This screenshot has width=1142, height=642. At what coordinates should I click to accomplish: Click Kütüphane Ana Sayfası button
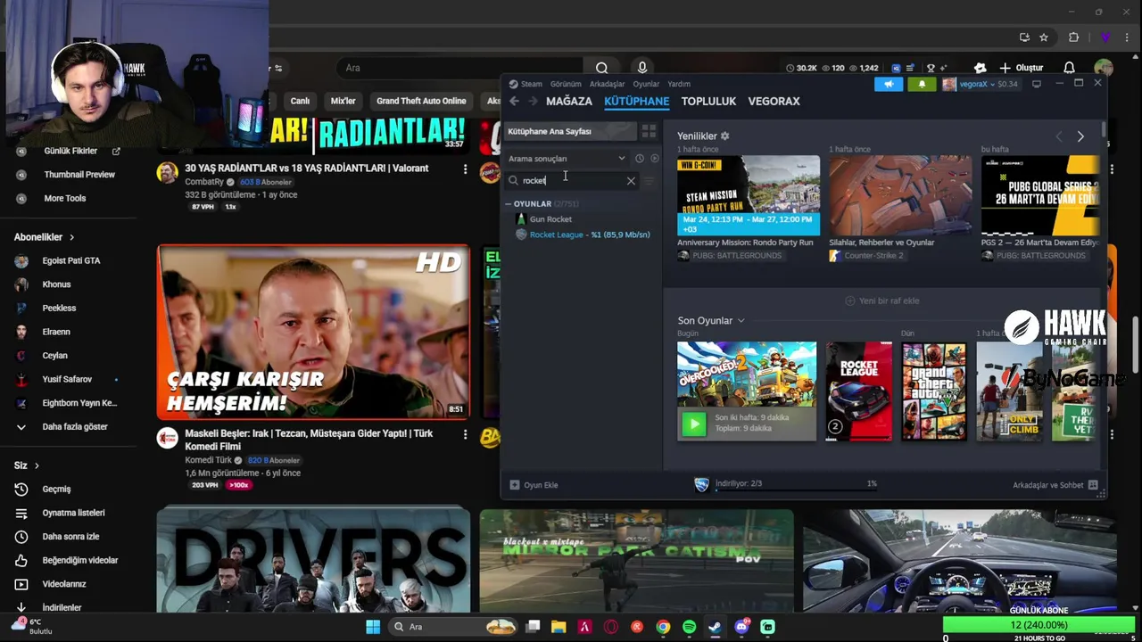pos(571,131)
